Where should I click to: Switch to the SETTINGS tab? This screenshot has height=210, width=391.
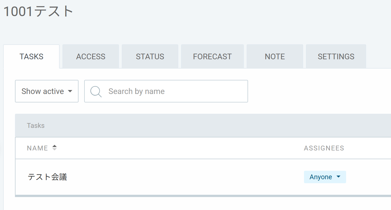click(336, 56)
